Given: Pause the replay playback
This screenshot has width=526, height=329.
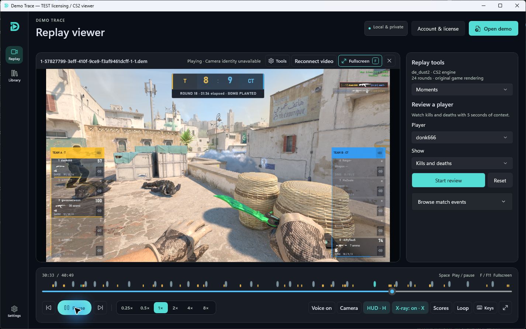Looking at the screenshot, I should pos(75,308).
